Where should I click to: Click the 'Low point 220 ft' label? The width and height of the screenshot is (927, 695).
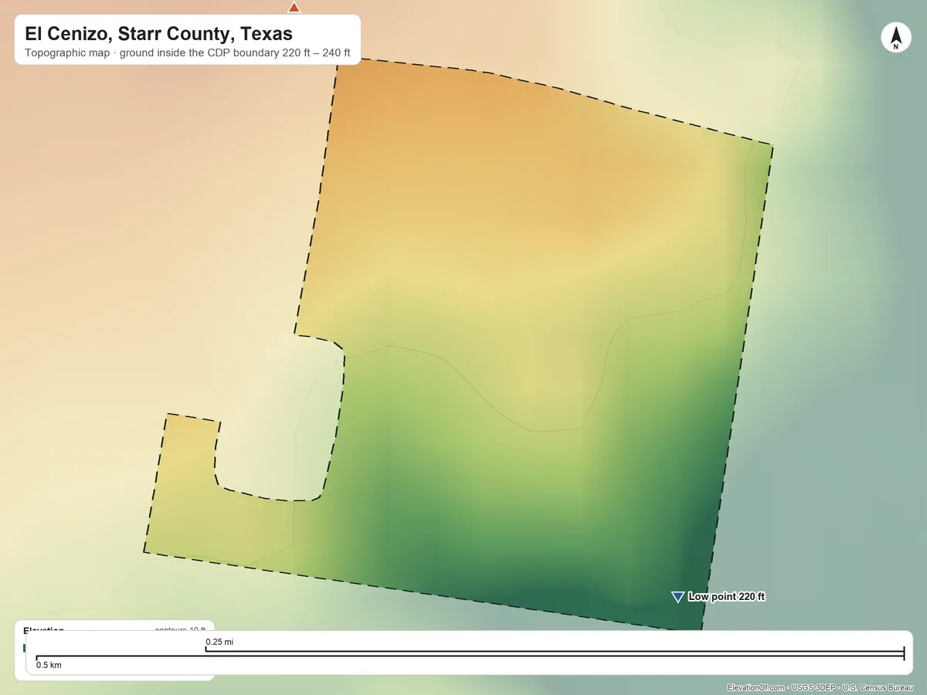(726, 597)
